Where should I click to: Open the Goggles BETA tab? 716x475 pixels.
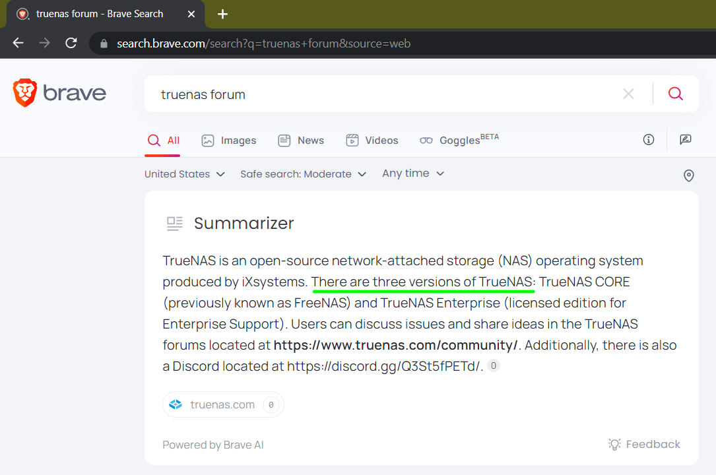click(459, 140)
